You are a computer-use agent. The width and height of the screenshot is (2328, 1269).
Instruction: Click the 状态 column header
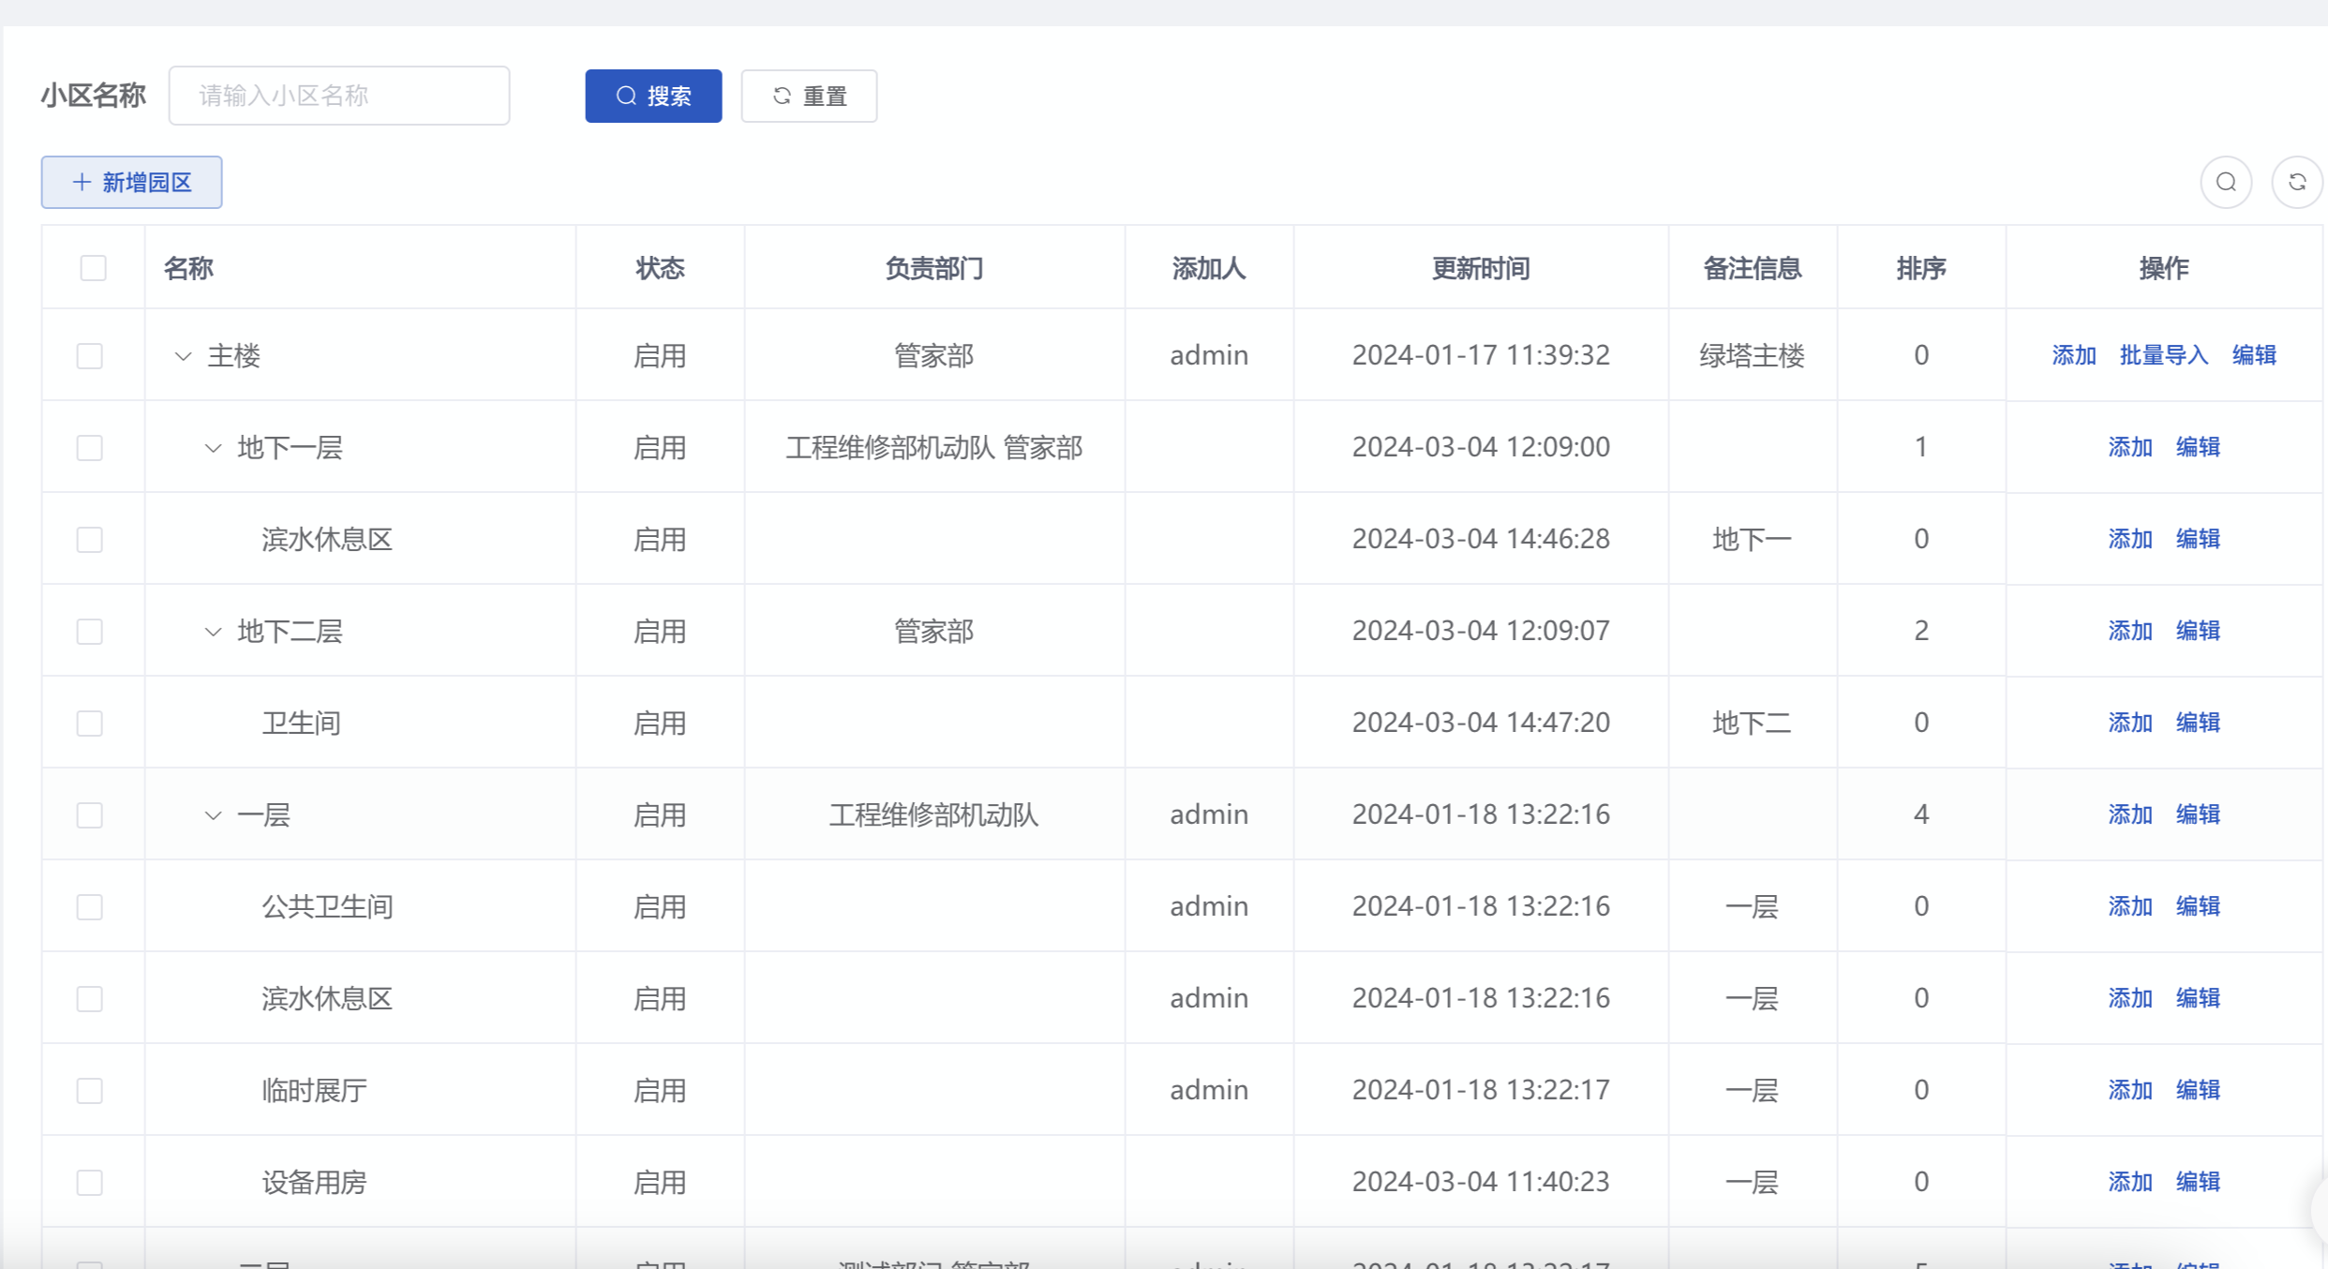[x=660, y=268]
